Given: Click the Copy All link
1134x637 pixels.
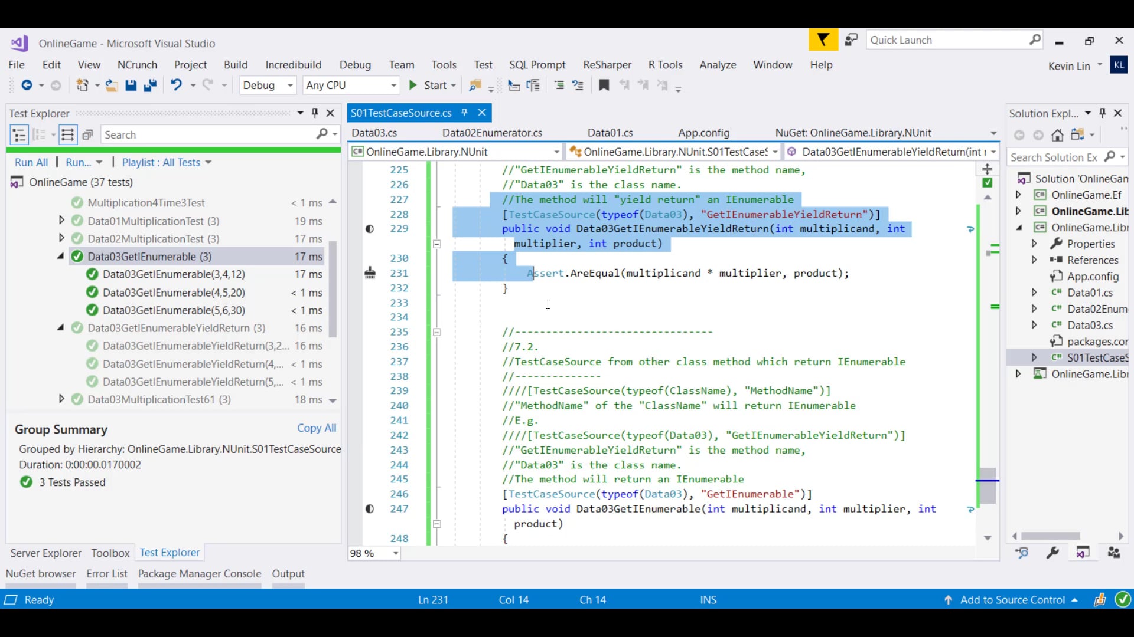Looking at the screenshot, I should [317, 428].
